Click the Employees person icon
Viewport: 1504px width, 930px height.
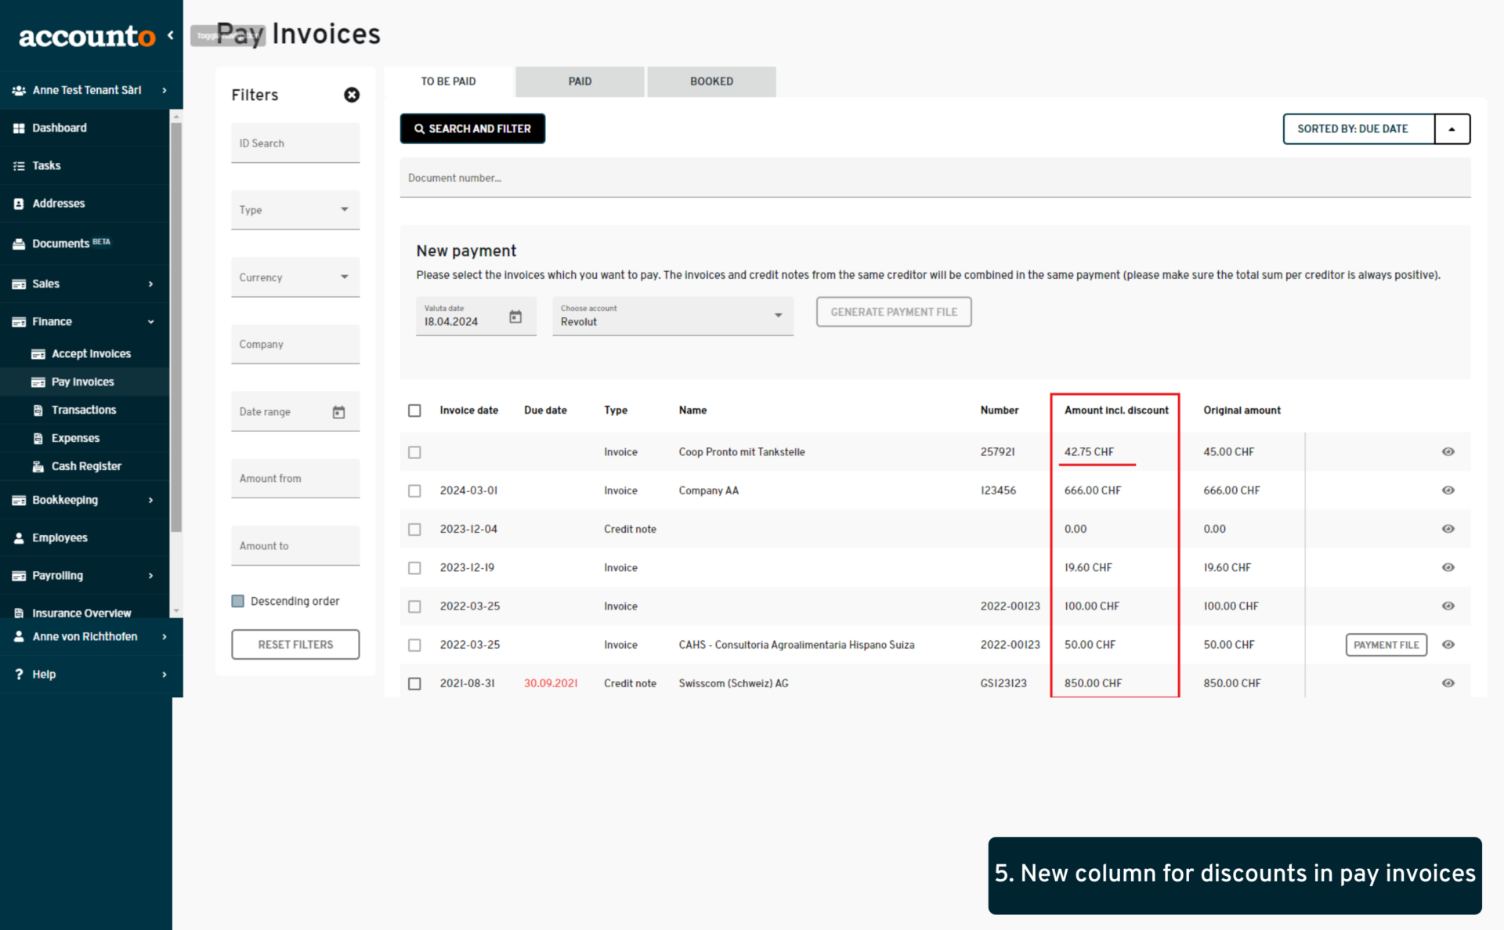19,537
